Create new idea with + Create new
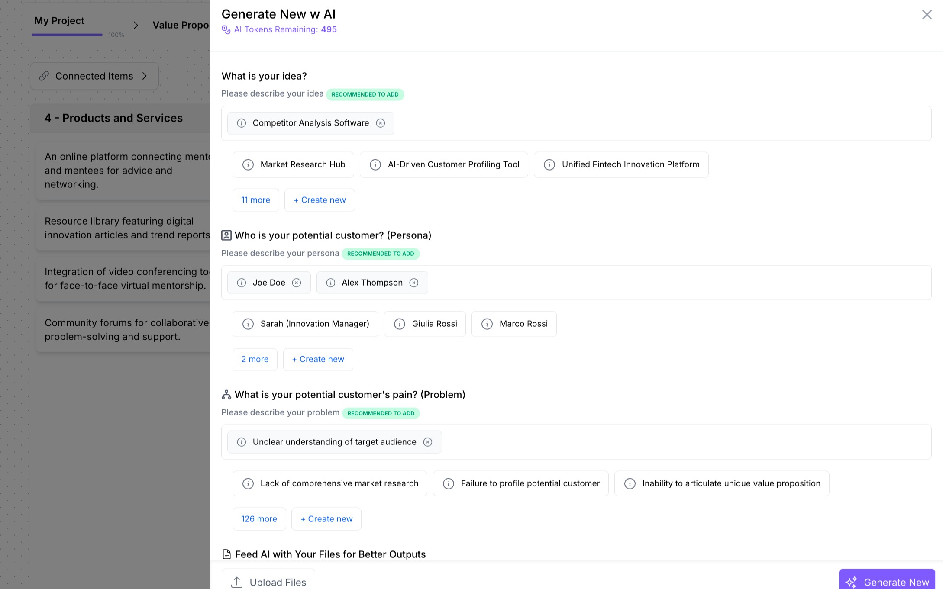943x589 pixels. pyautogui.click(x=320, y=200)
